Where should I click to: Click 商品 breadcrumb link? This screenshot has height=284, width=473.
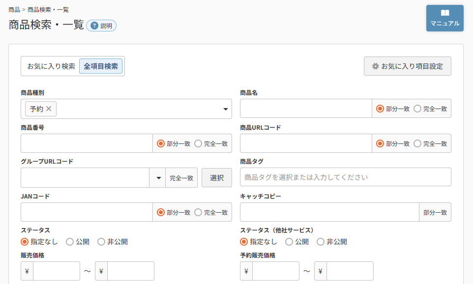tap(14, 10)
